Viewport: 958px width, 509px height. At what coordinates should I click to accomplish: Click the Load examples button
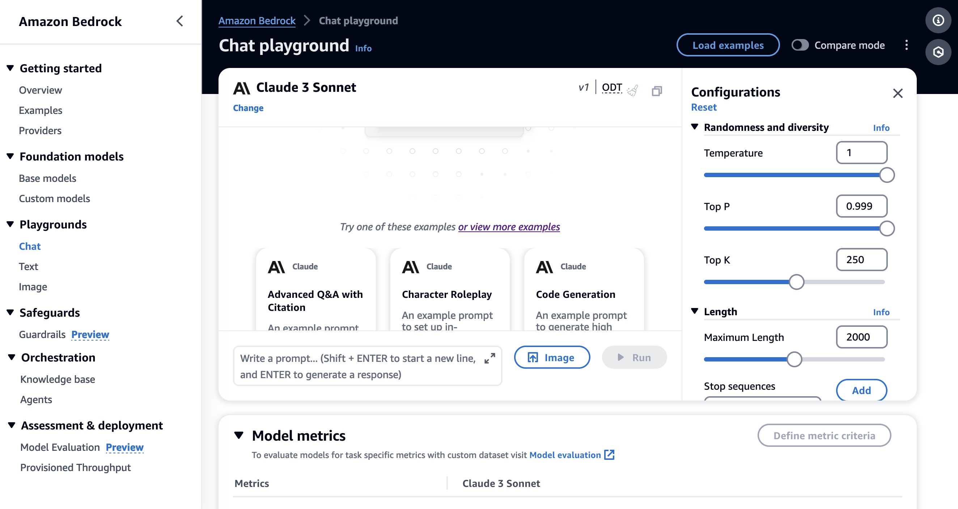pos(728,45)
